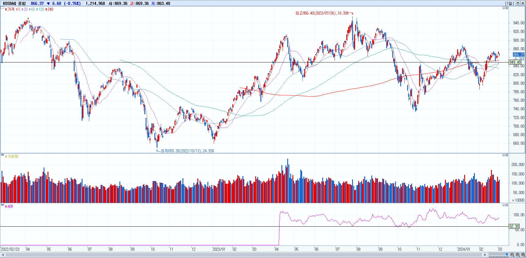526x258 pixels.
Task: Click the current index value 866.37 in header
Action: coord(37,3)
